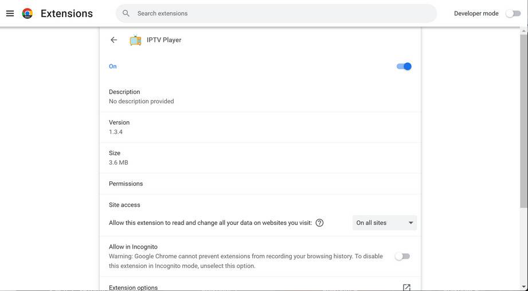Screen dimensions: 528x291
Task: Open the site access help question mark
Action: [x=319, y=223]
